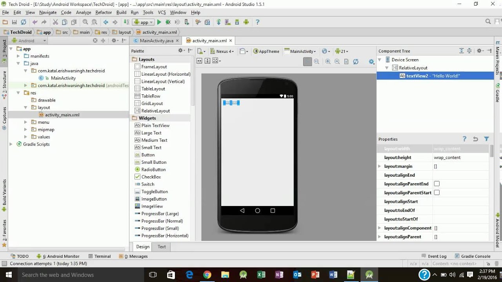The width and height of the screenshot is (502, 282).
Task: Click the Run app green play icon
Action: click(159, 22)
